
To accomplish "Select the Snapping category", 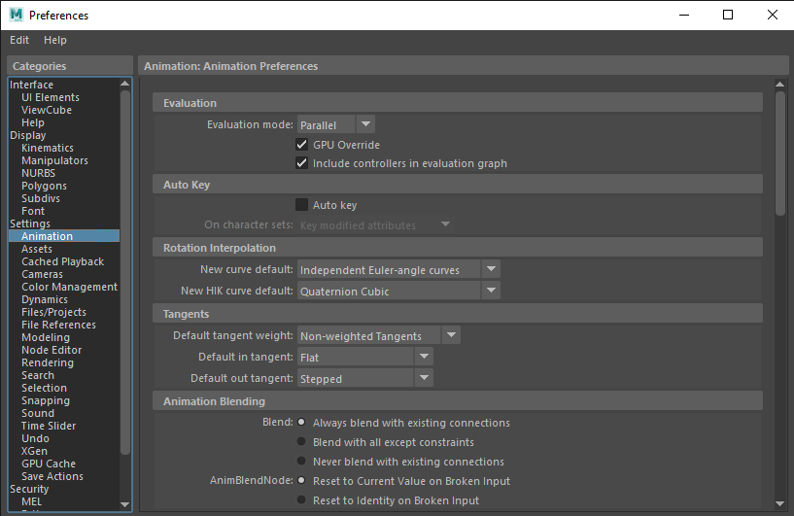I will (46, 400).
